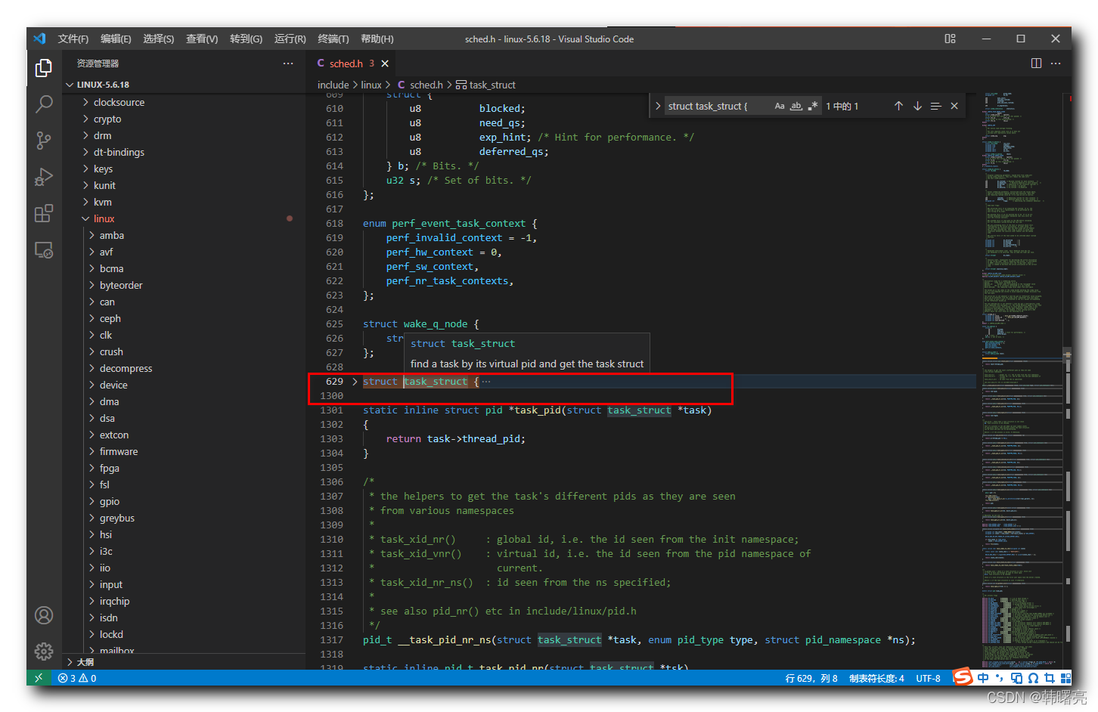Toggle Use Regular Expression in find

pyautogui.click(x=813, y=106)
